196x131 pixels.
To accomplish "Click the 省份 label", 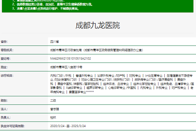I will point(4,42).
